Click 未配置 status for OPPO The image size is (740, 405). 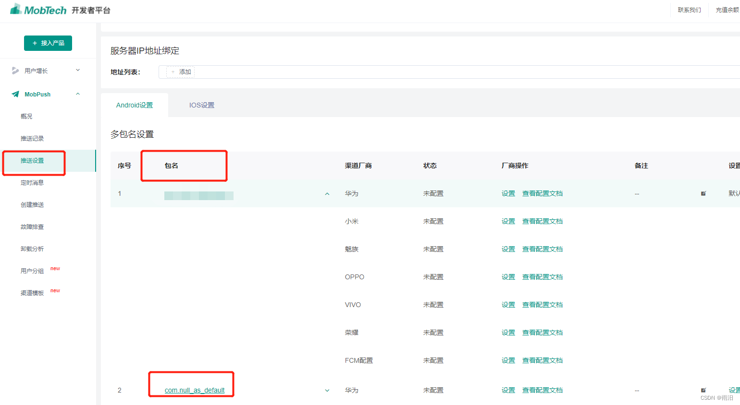pyautogui.click(x=433, y=277)
